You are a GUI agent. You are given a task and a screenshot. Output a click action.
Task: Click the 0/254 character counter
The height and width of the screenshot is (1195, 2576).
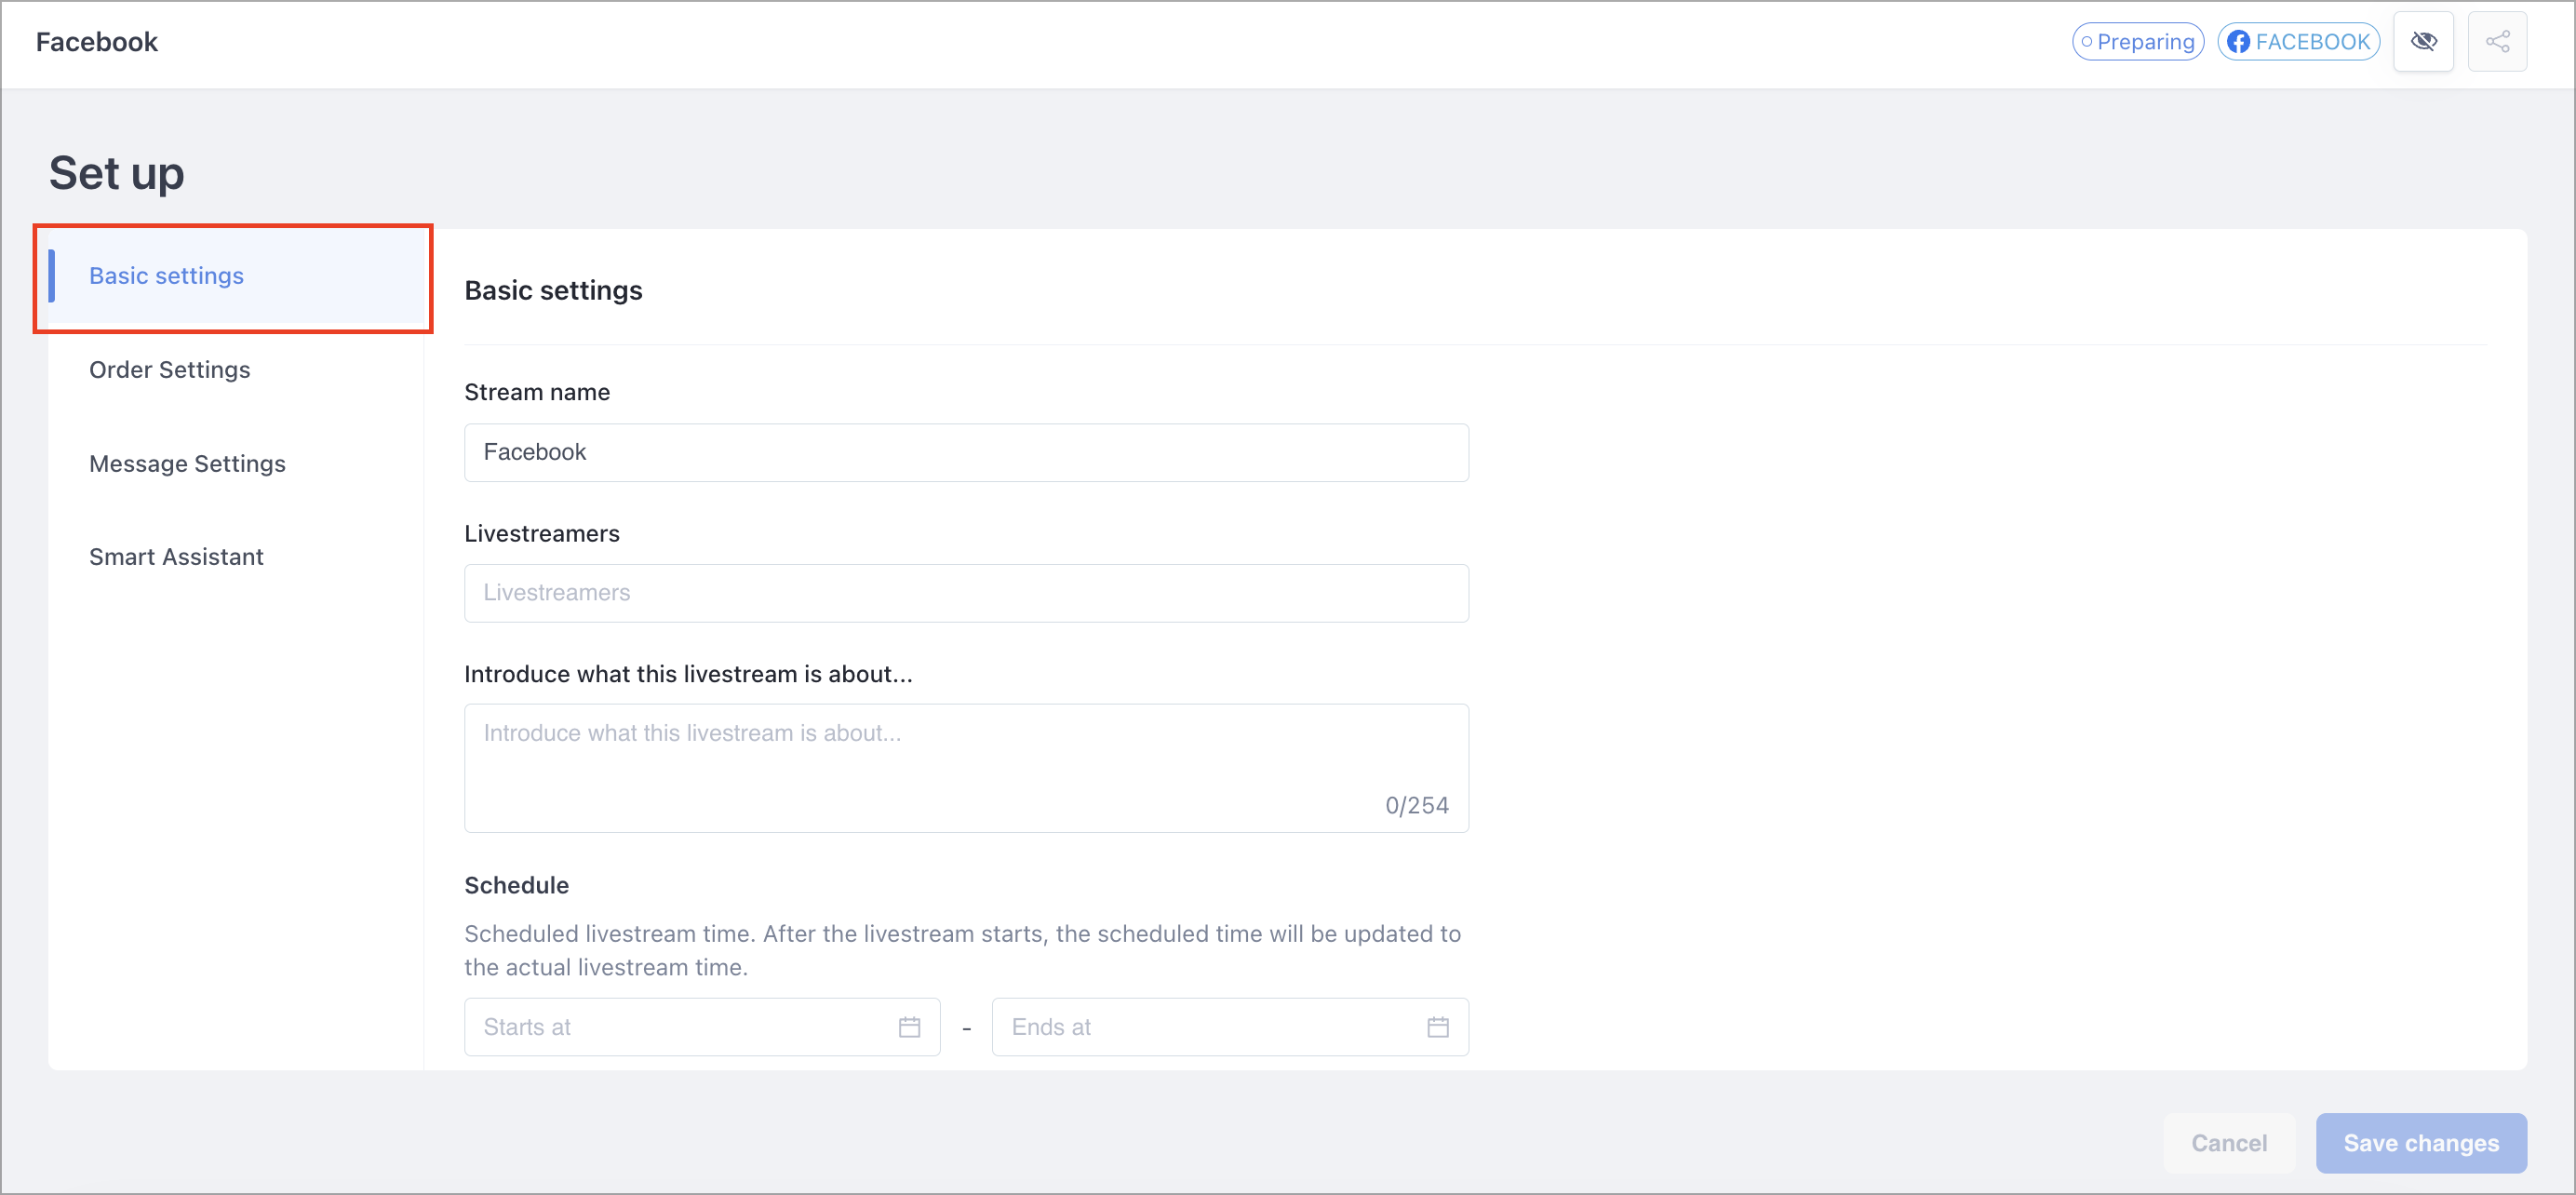point(1416,806)
